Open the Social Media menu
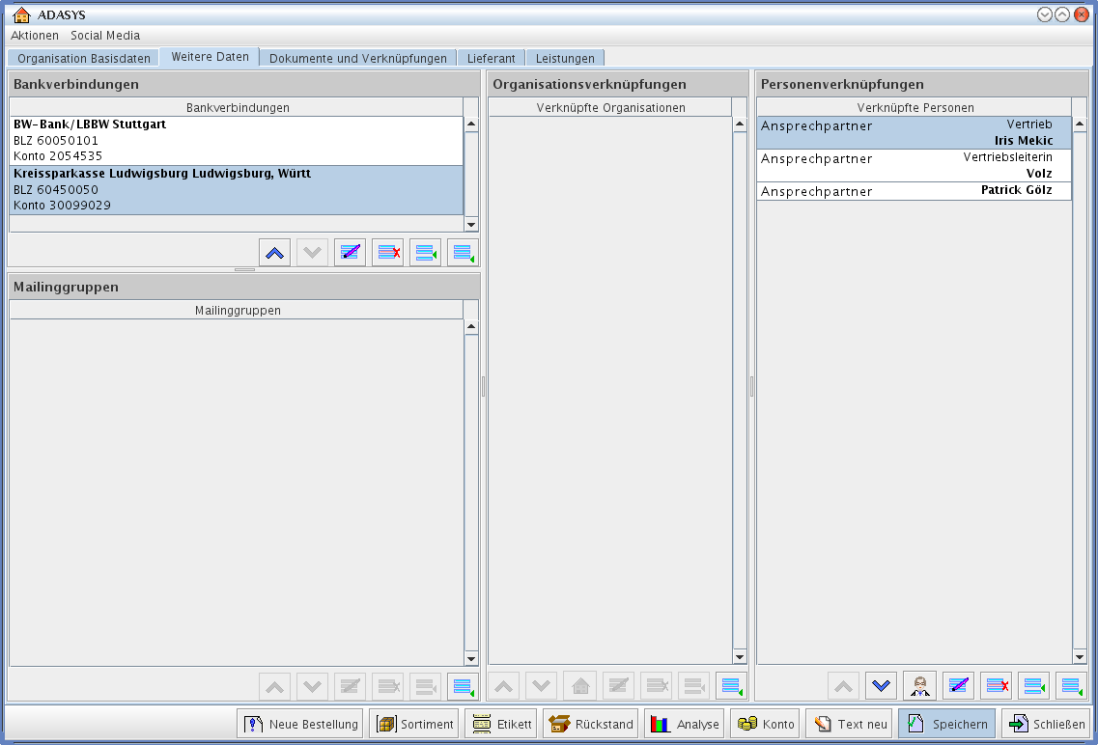The height and width of the screenshot is (745, 1098). coord(105,35)
